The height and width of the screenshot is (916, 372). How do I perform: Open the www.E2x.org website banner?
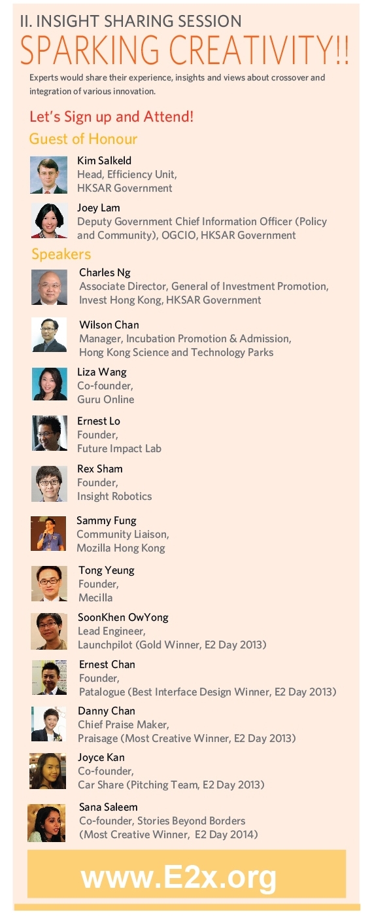(186, 874)
